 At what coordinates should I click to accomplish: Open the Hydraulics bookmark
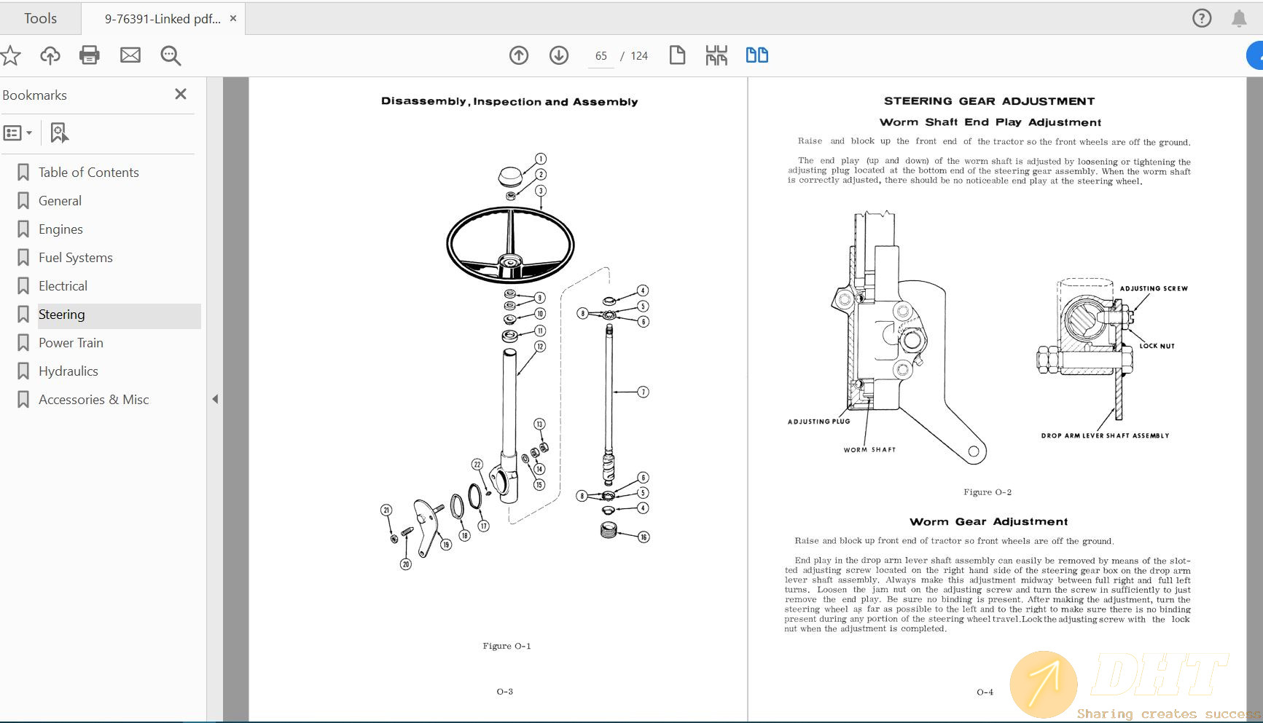point(68,371)
